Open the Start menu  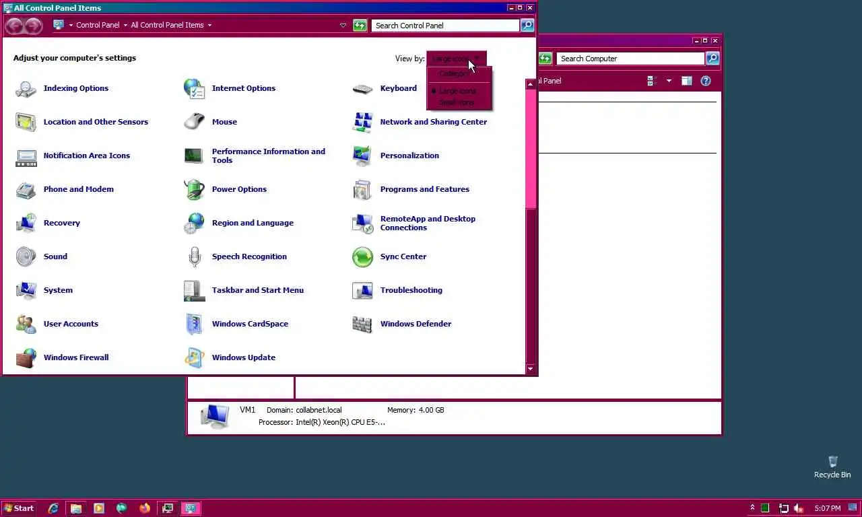click(19, 508)
